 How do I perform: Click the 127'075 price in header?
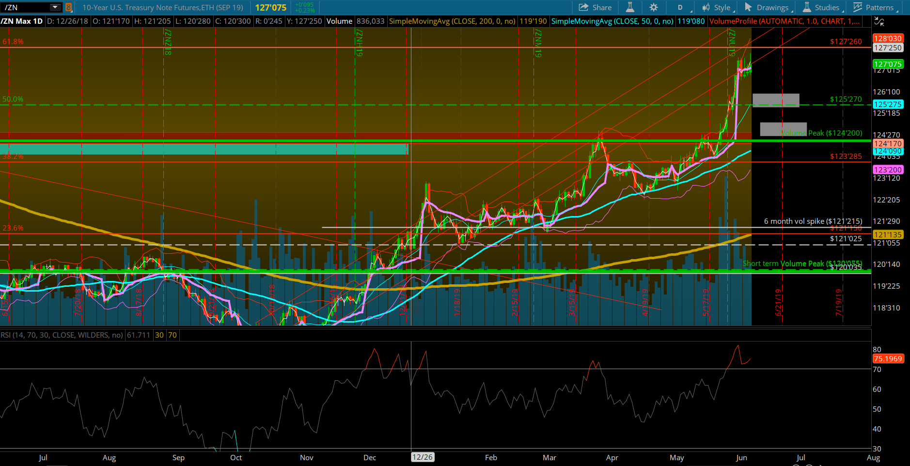271,8
